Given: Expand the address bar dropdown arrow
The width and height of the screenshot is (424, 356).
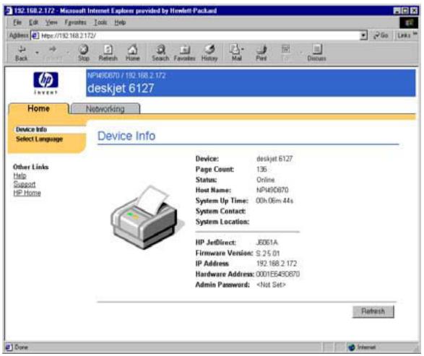Looking at the screenshot, I should [x=364, y=35].
